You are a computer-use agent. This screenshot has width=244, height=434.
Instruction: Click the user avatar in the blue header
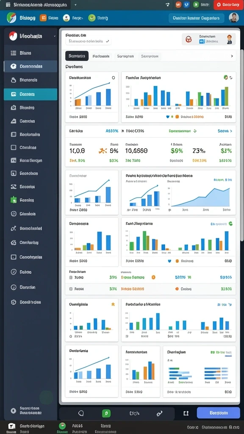(x=234, y=18)
